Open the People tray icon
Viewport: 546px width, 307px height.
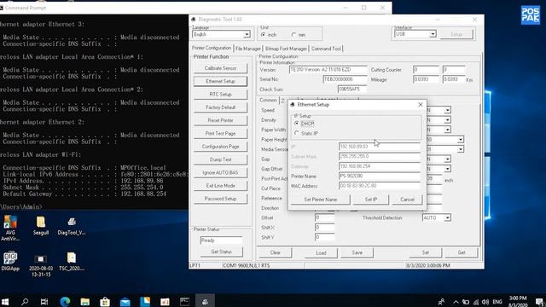coord(442,302)
